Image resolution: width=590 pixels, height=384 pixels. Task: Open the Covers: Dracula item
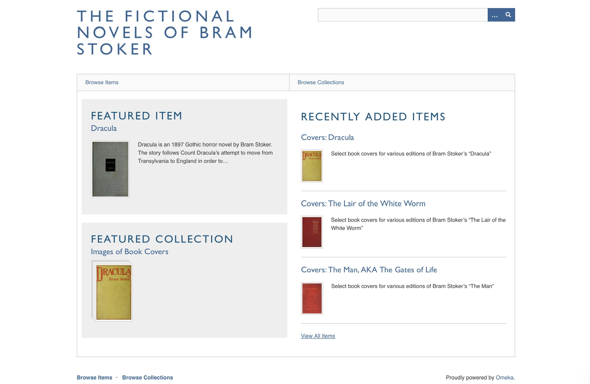click(327, 137)
